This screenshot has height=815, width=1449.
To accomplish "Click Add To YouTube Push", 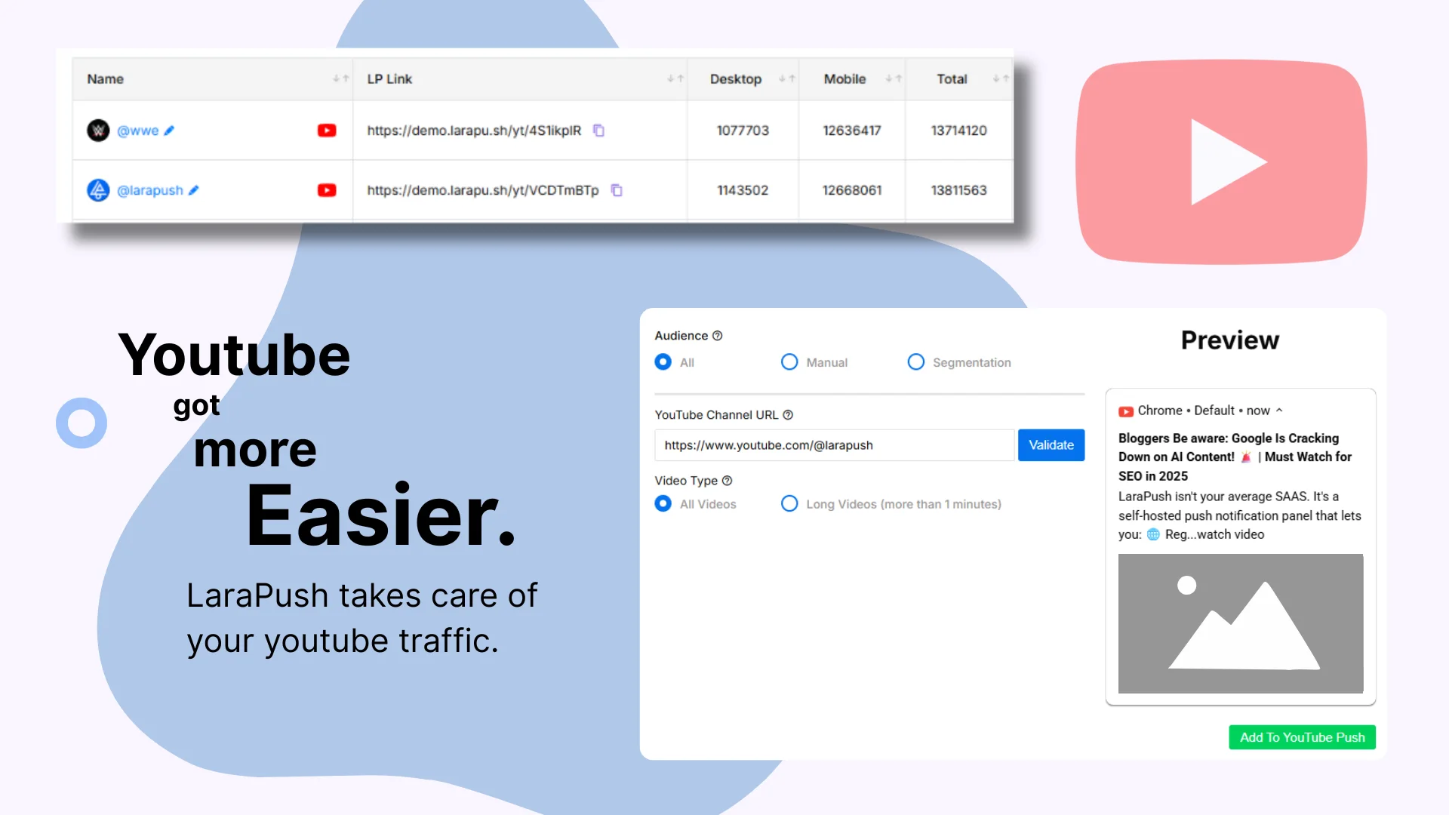I will [x=1301, y=737].
